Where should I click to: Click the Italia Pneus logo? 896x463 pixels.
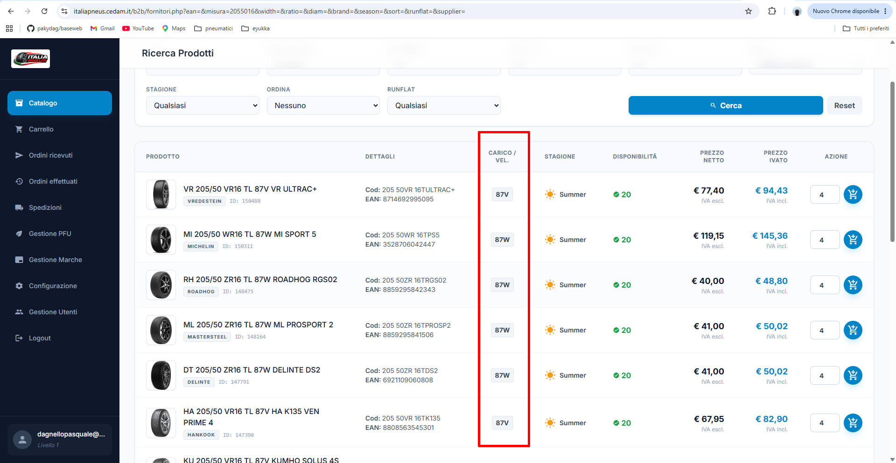click(x=30, y=59)
